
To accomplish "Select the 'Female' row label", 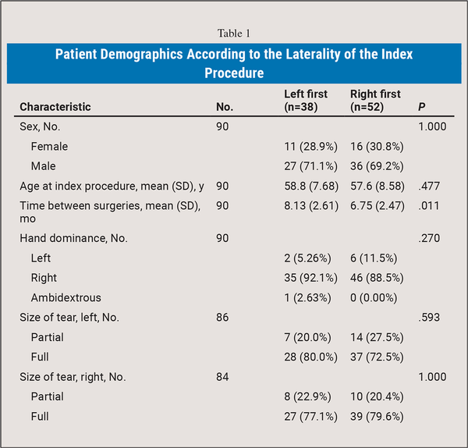I will click(x=48, y=146).
